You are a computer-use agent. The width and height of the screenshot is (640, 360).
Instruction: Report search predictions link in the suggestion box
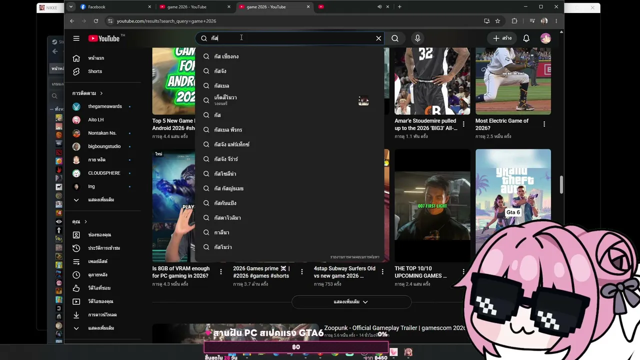tap(354, 257)
